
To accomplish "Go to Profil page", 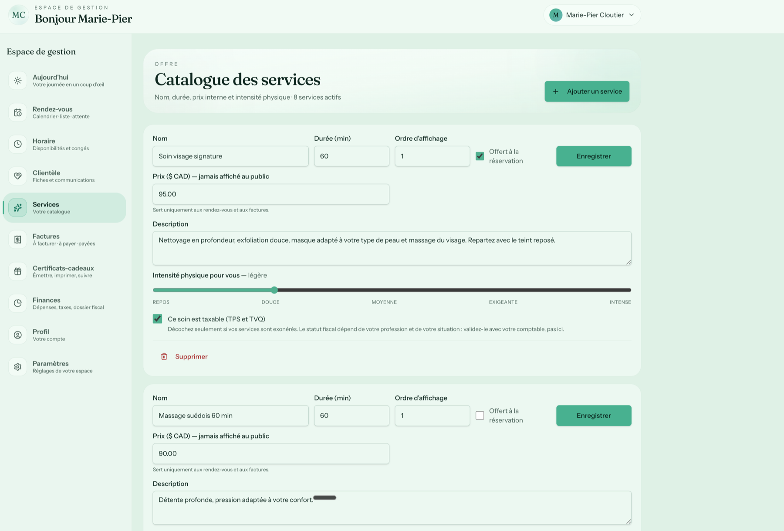I will 64,335.
